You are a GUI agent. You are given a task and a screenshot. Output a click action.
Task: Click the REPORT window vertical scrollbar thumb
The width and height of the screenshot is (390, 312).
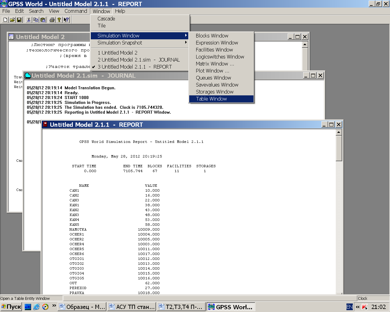[339, 148]
